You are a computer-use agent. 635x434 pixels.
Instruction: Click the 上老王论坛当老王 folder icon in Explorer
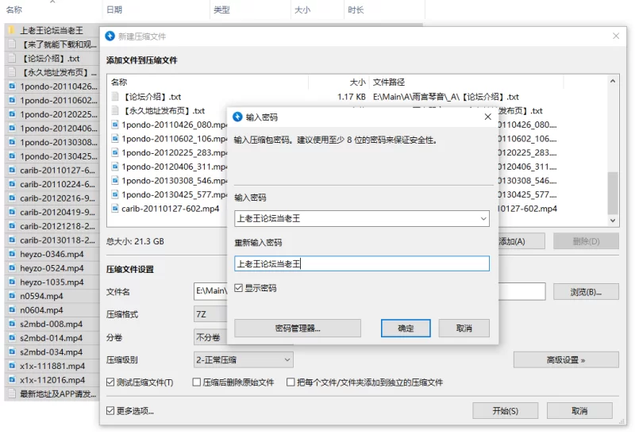click(x=12, y=30)
